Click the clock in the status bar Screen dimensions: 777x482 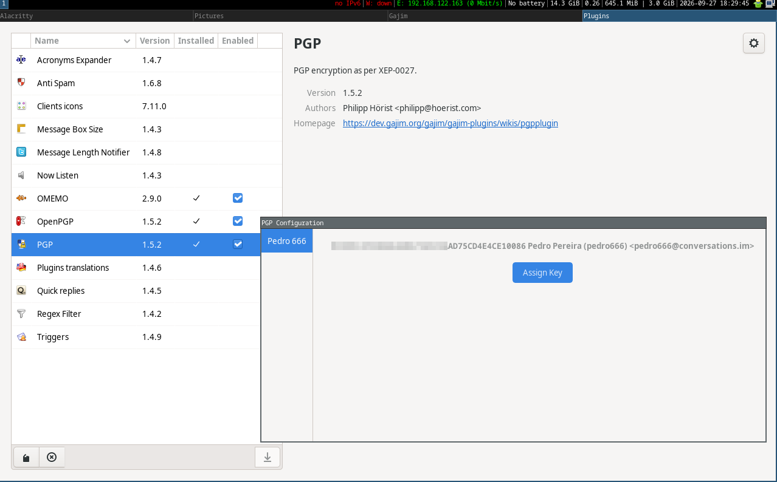point(714,4)
